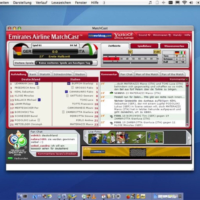
Task: Show previous Live-Fotos with left arrow
Action: point(85,136)
